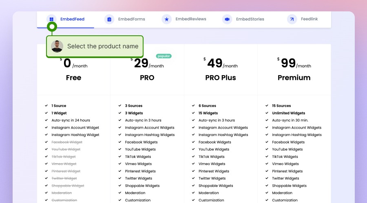Click the '3 Sources' feature row
This screenshot has height=203, width=367.
[130, 106]
